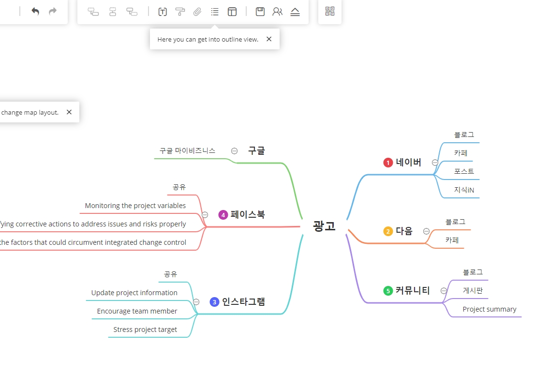Open the QR code icon

tap(330, 11)
